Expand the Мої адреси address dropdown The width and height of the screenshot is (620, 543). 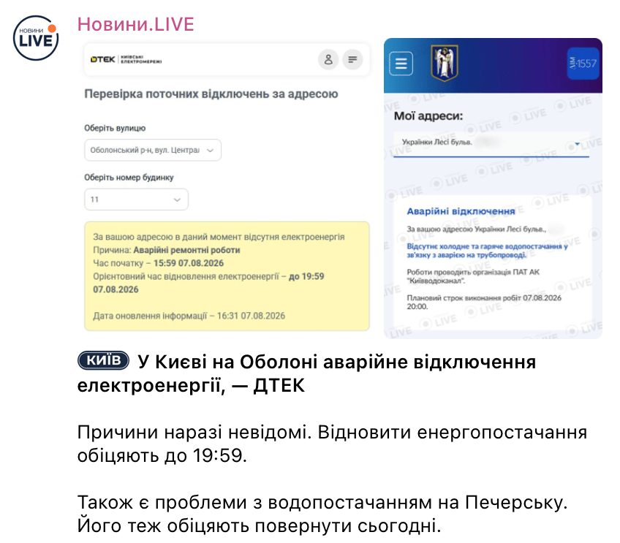(491, 143)
